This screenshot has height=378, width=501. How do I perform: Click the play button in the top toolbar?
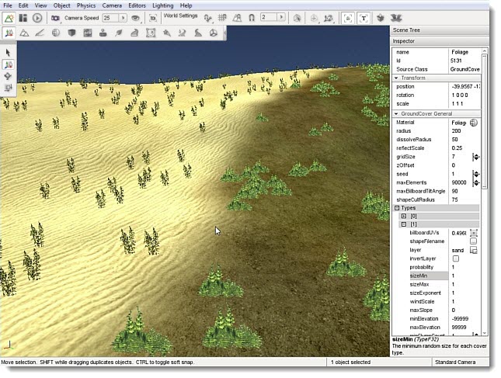click(37, 17)
